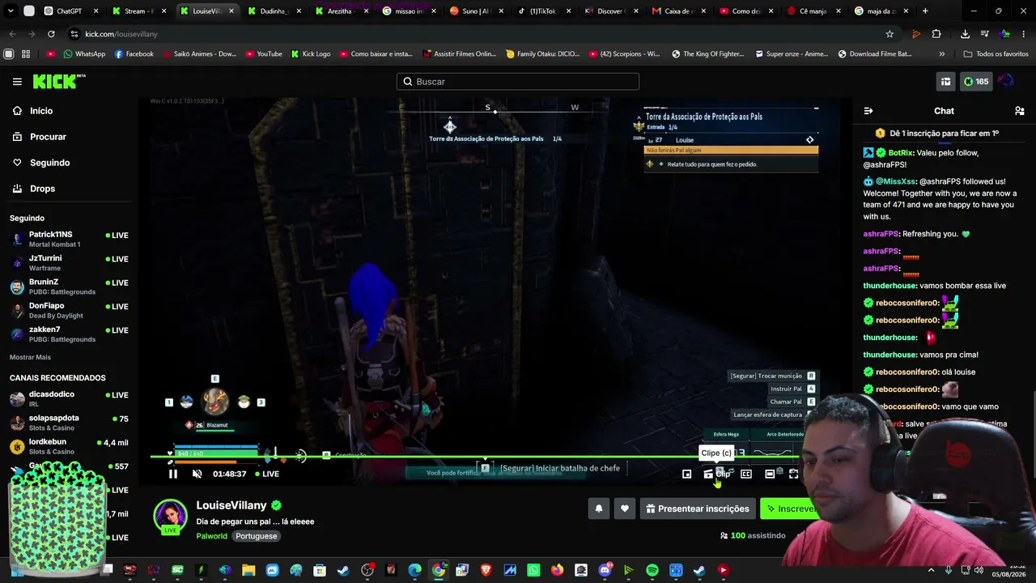Image resolution: width=1036 pixels, height=583 pixels.
Task: Open the chat users list icon
Action: (1019, 111)
